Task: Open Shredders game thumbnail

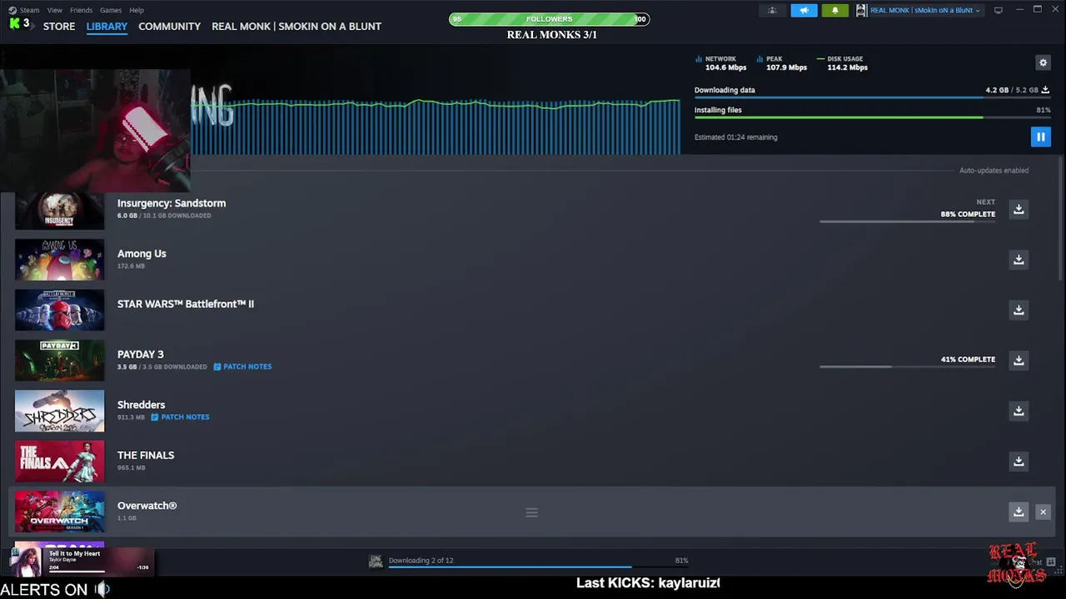Action: click(x=60, y=410)
